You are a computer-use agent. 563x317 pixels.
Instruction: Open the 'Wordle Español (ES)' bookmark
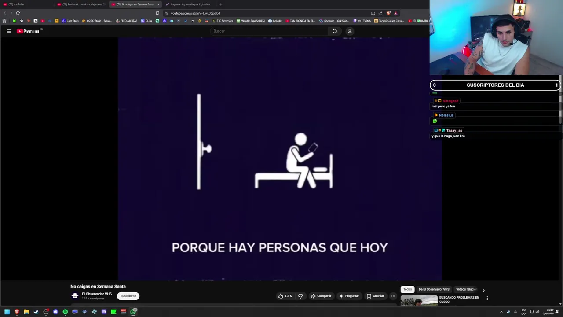251,21
